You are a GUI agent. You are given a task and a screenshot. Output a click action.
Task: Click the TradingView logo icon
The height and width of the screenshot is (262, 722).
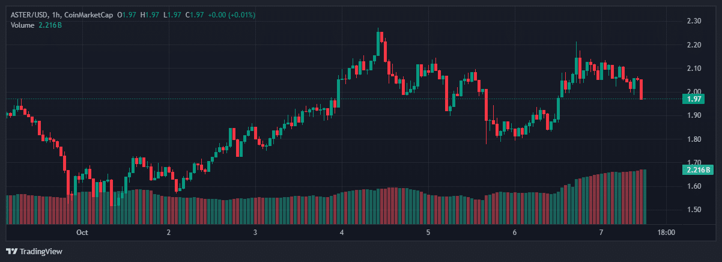click(11, 251)
